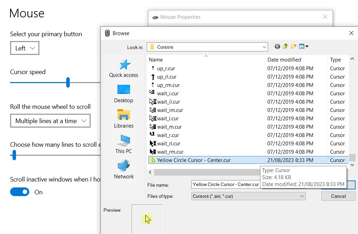Click the Cancel button
The image size is (358, 234).
click(x=338, y=196)
